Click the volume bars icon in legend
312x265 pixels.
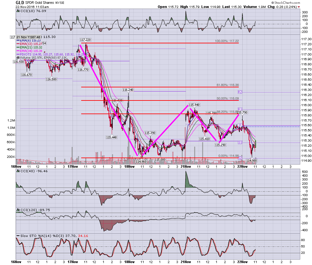click(x=18, y=58)
